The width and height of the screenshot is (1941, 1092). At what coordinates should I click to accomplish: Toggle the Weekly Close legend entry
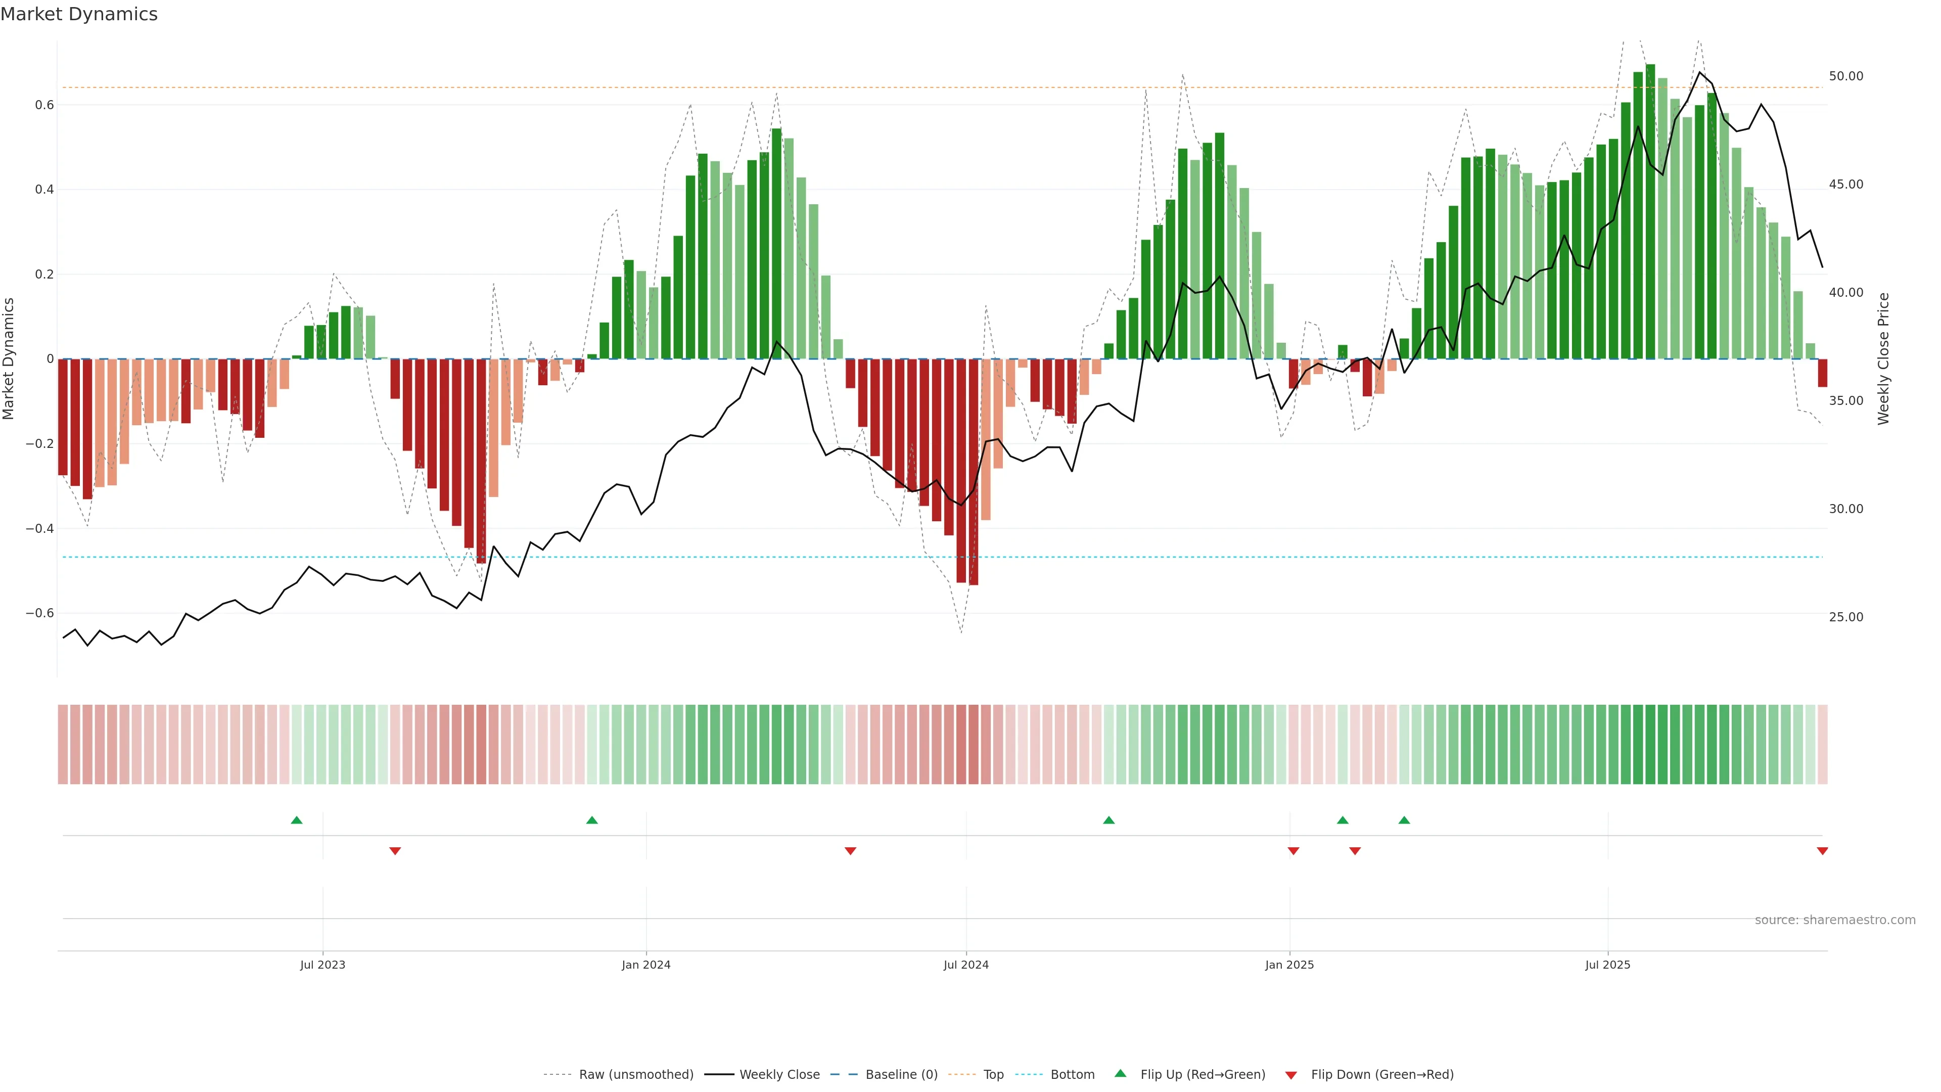[779, 1075]
